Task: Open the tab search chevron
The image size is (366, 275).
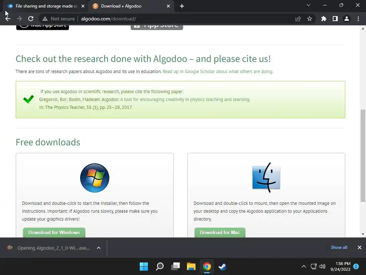Action: pyautogui.click(x=308, y=5)
